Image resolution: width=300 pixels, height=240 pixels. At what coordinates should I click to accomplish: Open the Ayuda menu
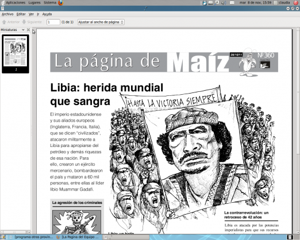click(47, 14)
